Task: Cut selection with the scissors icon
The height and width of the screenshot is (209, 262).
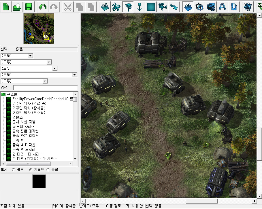Action: tap(68, 7)
